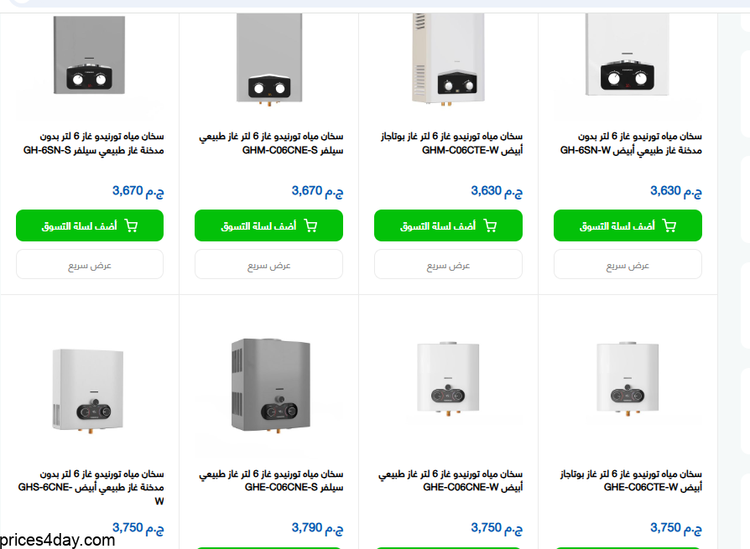
Task: Open quick view for GH-6SN-W heater
Action: [x=628, y=264]
